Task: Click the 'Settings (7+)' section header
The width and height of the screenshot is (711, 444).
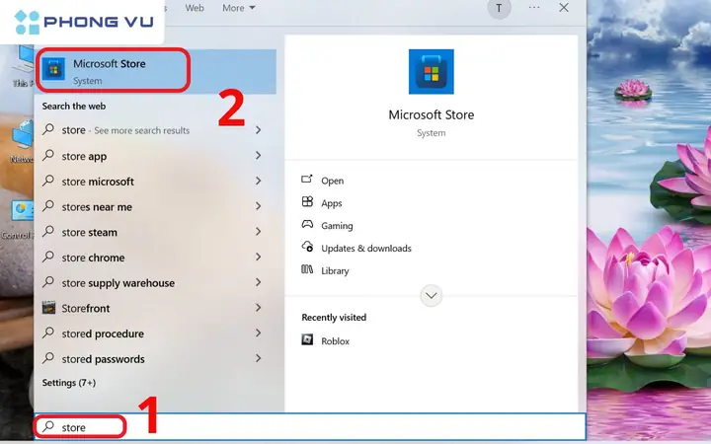Action: pyautogui.click(x=69, y=383)
